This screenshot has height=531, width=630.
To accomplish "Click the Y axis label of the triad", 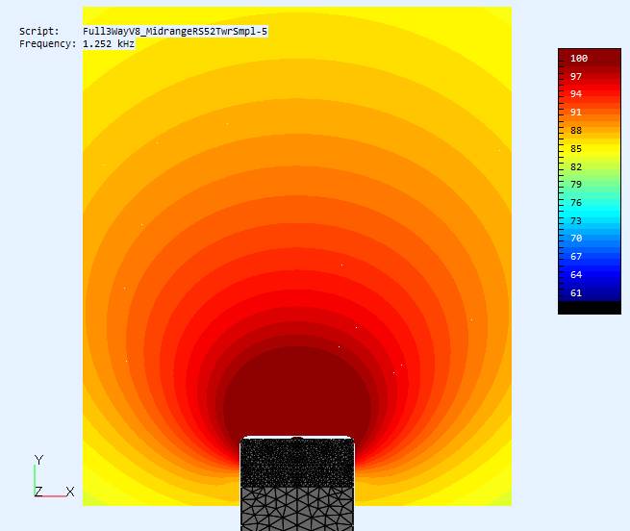I will click(38, 460).
